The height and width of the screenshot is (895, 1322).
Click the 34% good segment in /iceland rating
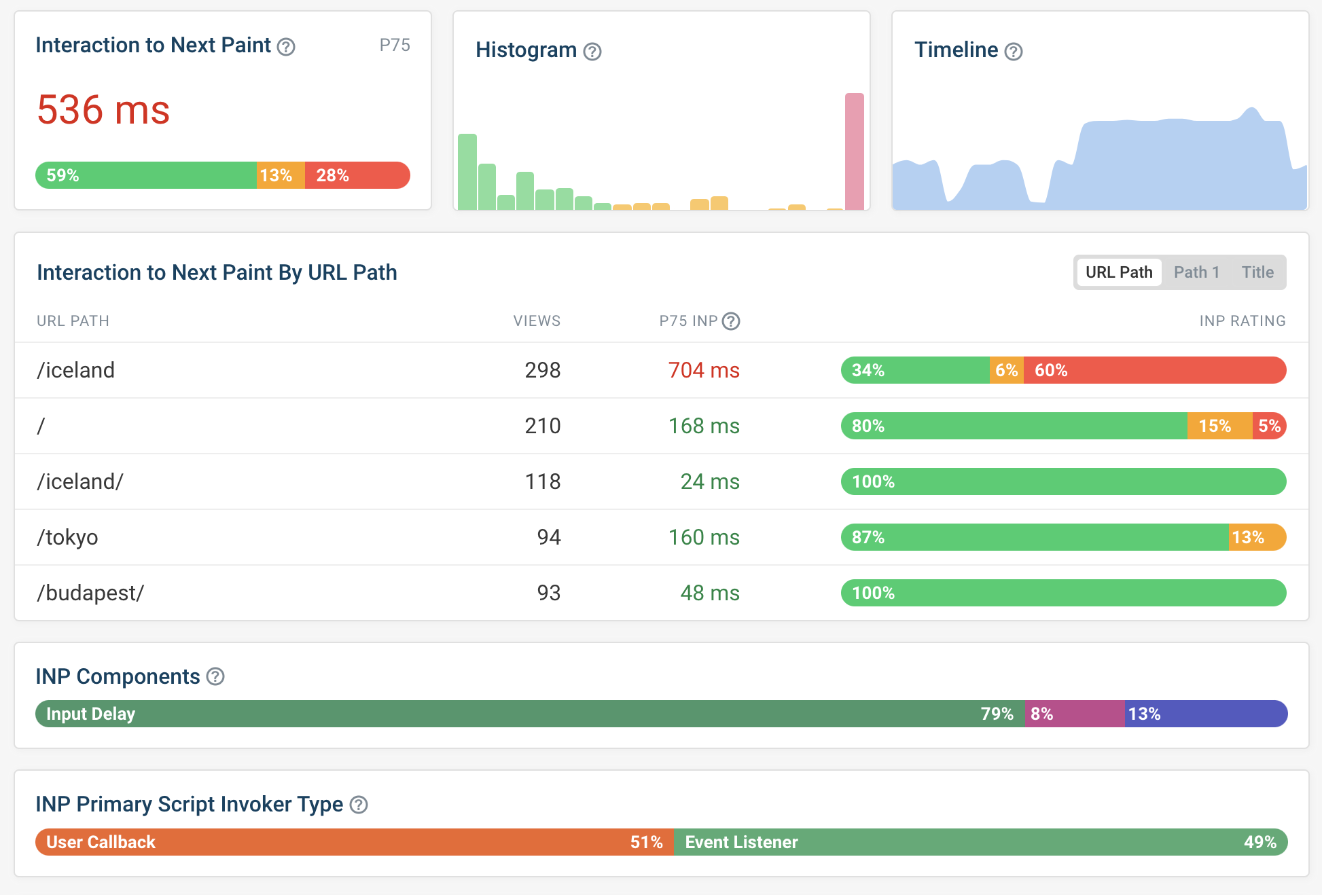[x=915, y=370]
